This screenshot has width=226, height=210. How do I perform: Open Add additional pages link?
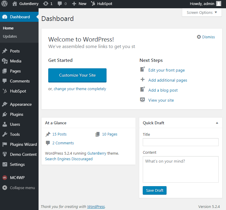click(x=168, y=80)
